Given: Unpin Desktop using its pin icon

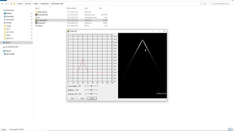Looking at the screenshot, I should click(32, 13).
